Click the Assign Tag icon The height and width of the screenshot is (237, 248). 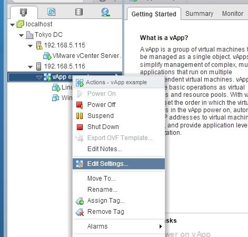pos(80,201)
